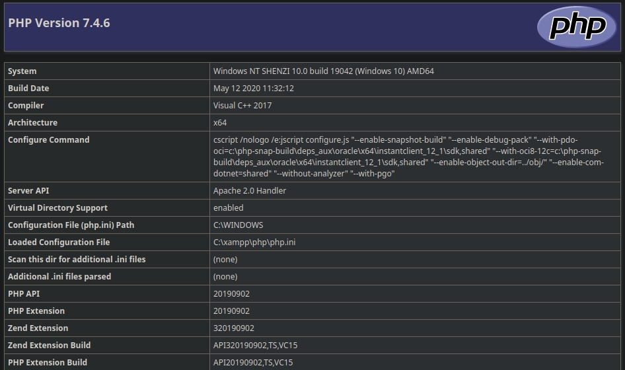Screen dimensions: 625x370
Task: Click the System row label
Action: click(22, 71)
